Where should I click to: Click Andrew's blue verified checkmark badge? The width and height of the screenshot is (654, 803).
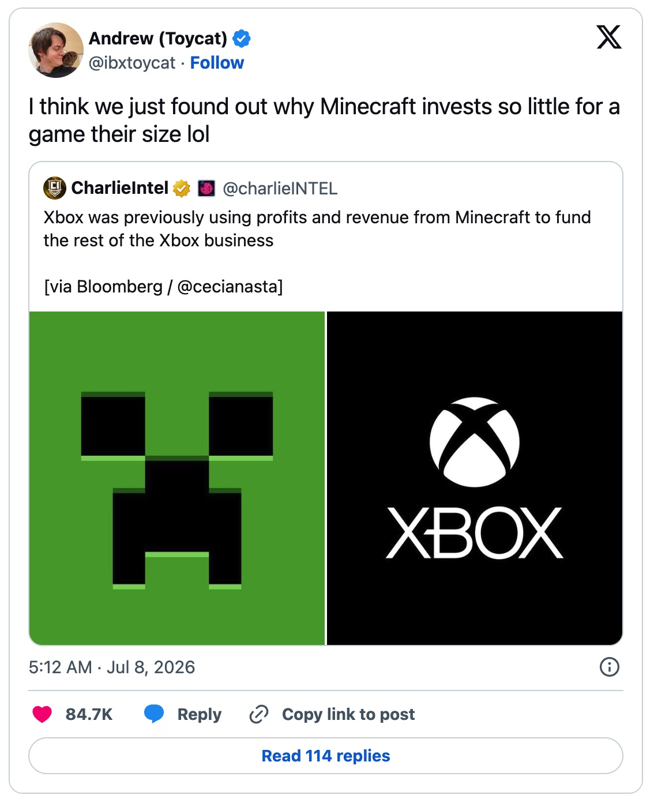tap(242, 39)
